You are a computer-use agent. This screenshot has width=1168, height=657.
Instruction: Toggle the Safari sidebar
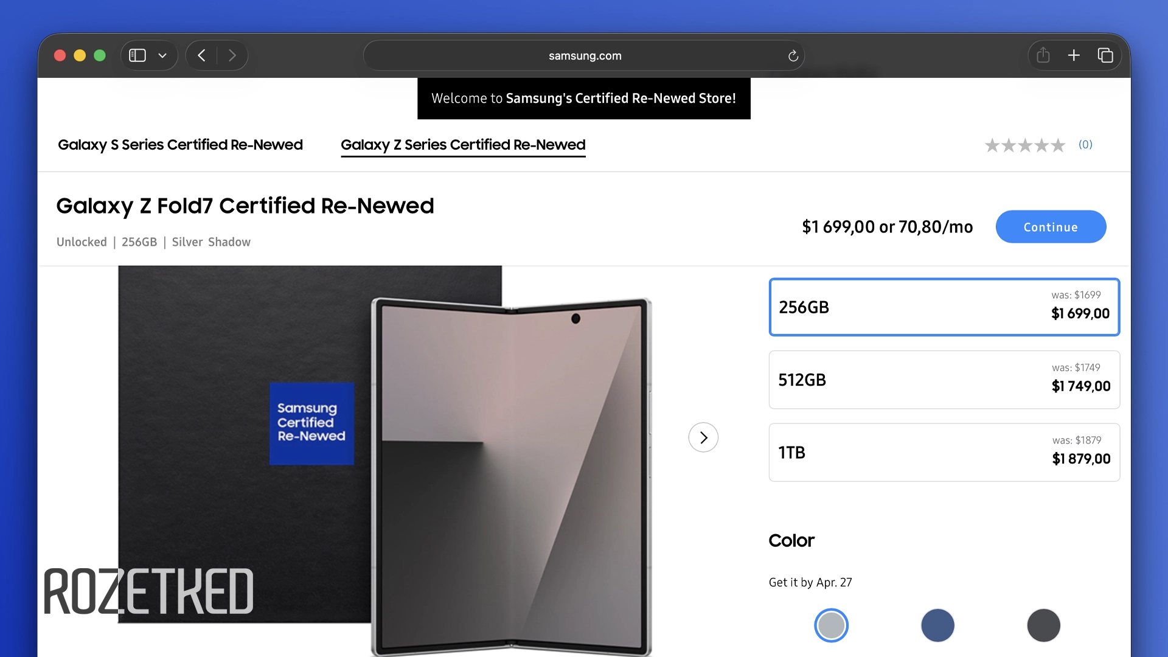coord(137,55)
